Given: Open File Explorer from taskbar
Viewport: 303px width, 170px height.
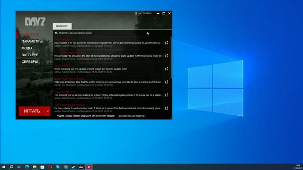Looking at the screenshot, I should click(x=35, y=167).
